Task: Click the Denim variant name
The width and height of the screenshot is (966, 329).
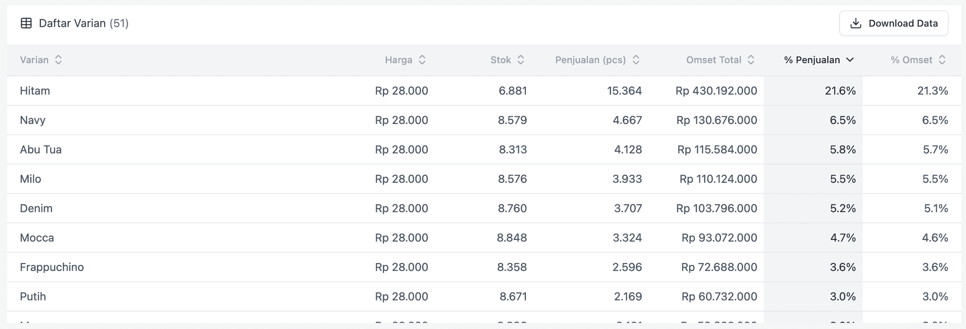Action: click(x=36, y=208)
